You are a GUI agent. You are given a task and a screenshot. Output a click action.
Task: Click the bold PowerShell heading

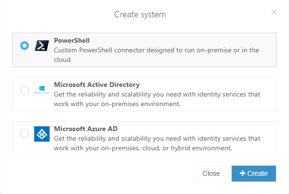(x=72, y=40)
